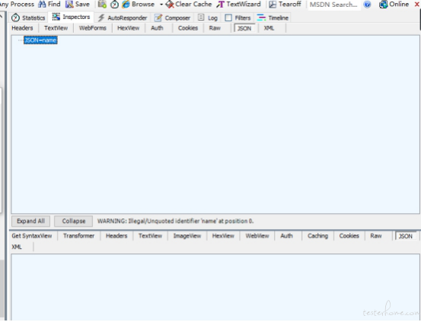The height and width of the screenshot is (322, 421).
Task: Click the Save toolbar icon
Action: (x=69, y=4)
